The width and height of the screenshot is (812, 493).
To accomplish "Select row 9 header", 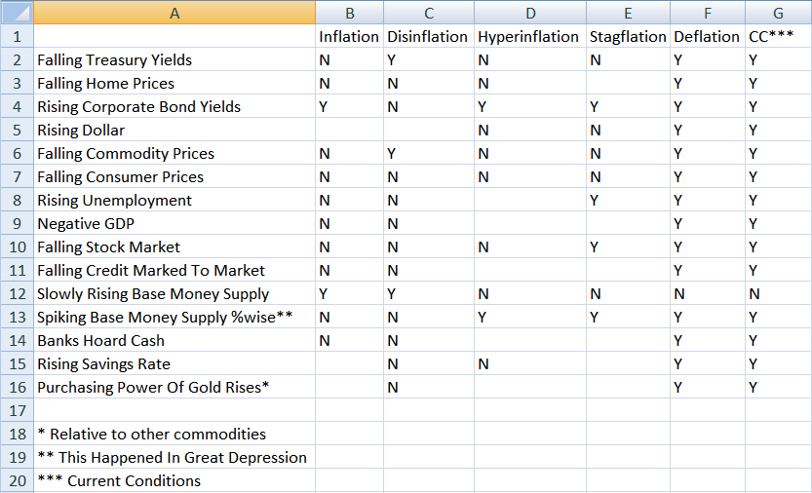I will pyautogui.click(x=18, y=224).
